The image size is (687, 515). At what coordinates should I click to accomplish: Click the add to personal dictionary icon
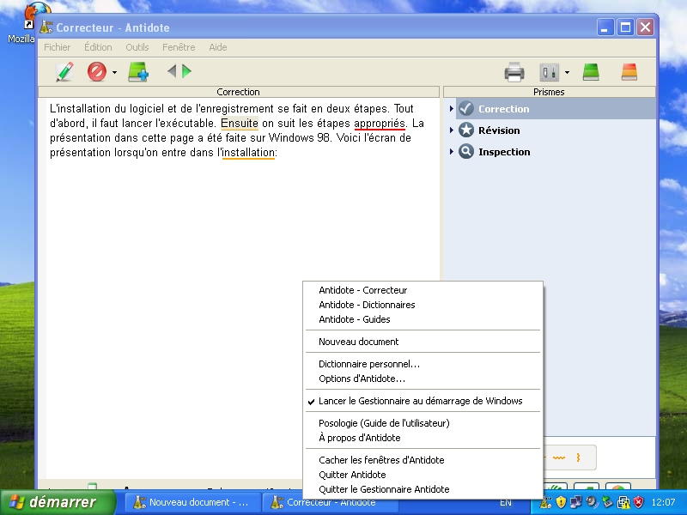coord(138,72)
